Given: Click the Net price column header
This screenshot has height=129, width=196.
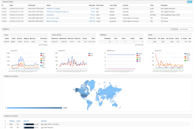Looking at the screenshot, I should (92, 5).
